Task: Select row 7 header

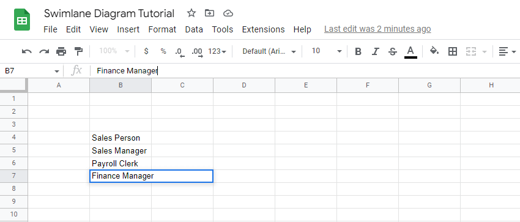Action: click(13, 176)
